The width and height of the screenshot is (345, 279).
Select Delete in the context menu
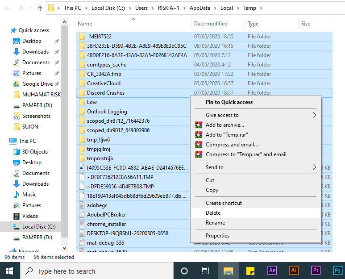point(213,213)
